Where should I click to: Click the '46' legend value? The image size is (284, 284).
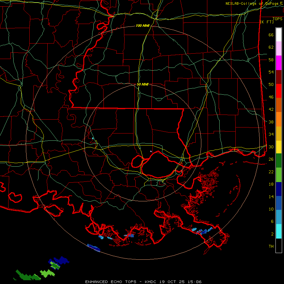(x=271, y=97)
